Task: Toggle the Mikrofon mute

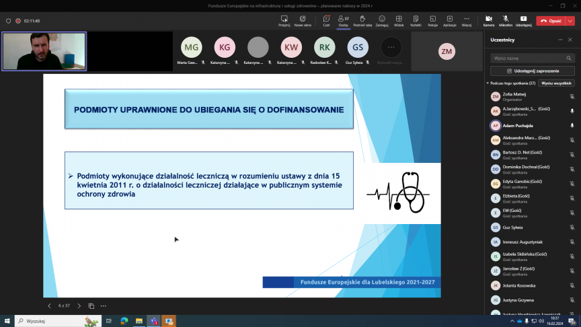Action: (x=506, y=21)
